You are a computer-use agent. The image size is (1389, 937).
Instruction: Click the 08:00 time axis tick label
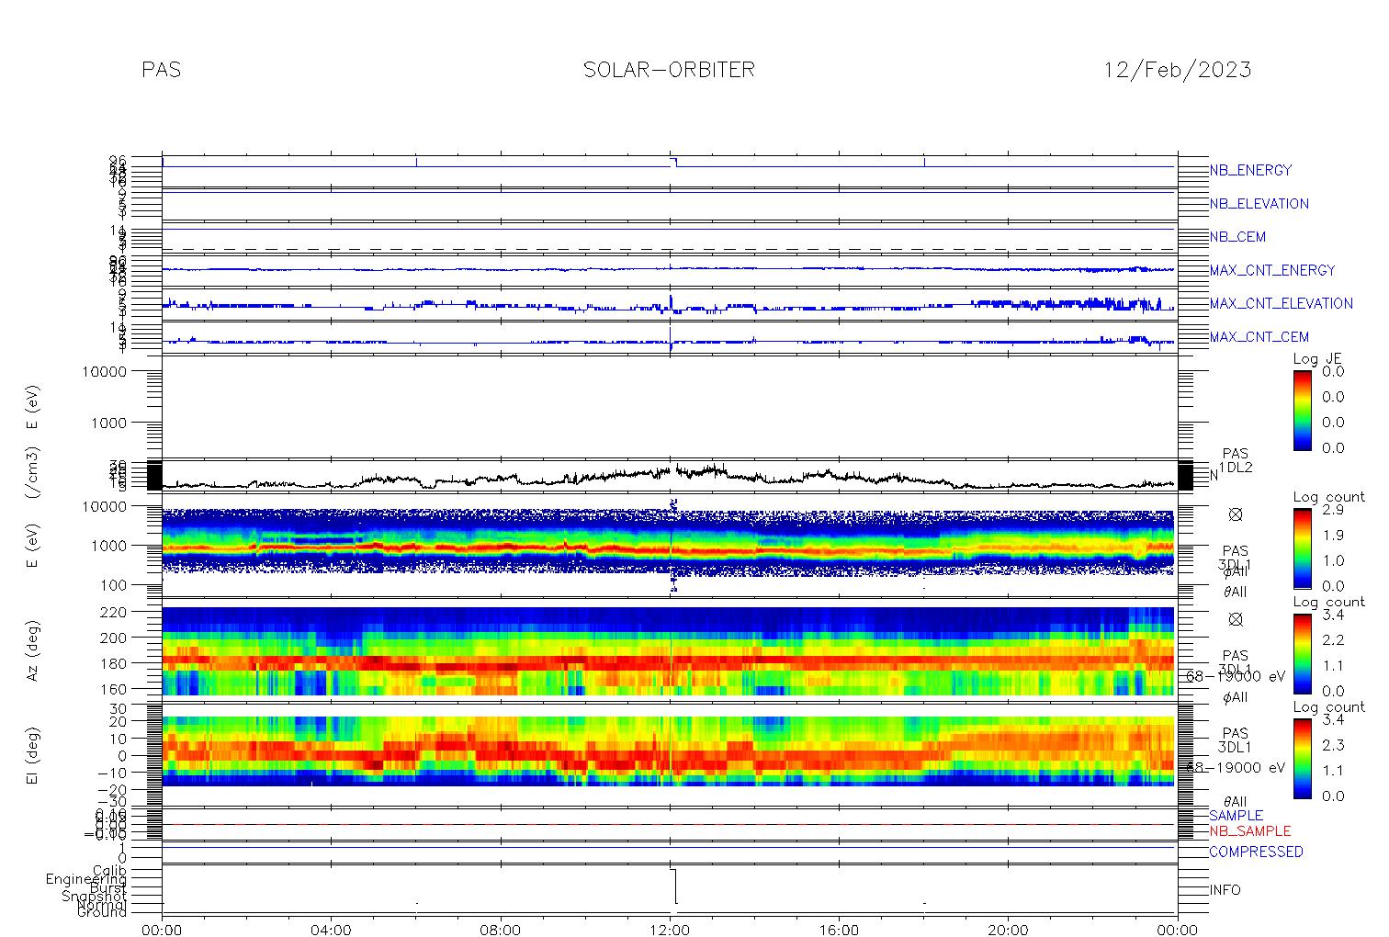[x=501, y=930]
